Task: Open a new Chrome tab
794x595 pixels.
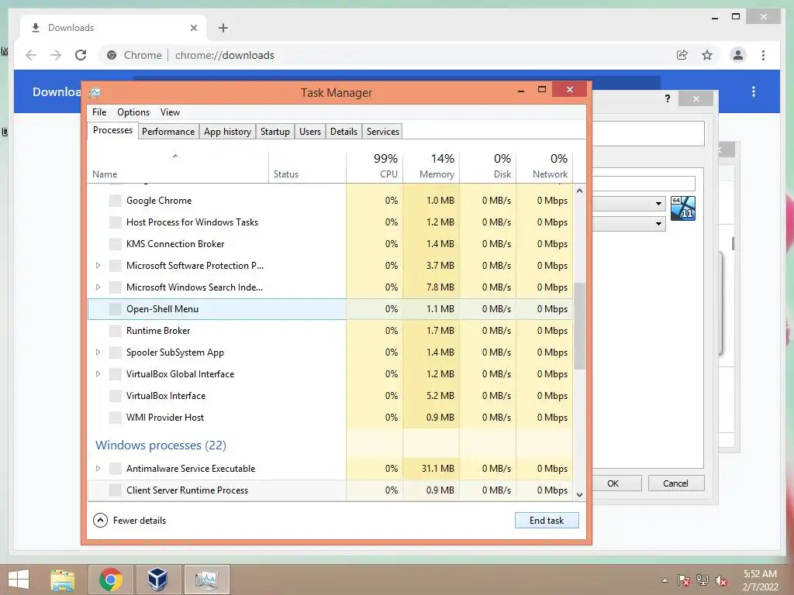Action: (x=223, y=28)
